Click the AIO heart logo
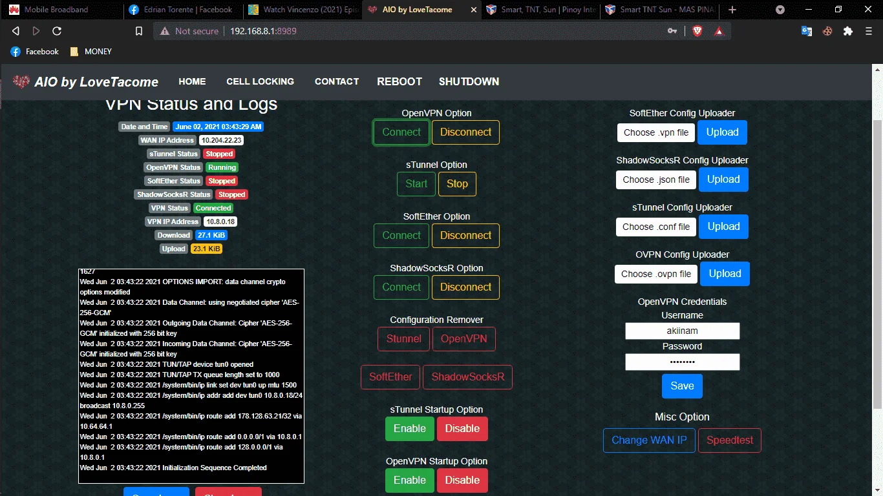 pos(22,81)
